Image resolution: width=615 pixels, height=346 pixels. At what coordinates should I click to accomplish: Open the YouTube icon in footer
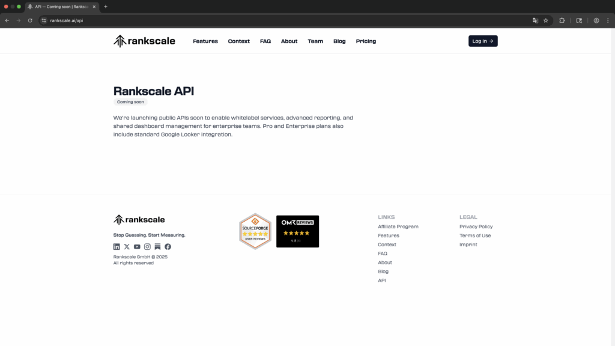[137, 247]
